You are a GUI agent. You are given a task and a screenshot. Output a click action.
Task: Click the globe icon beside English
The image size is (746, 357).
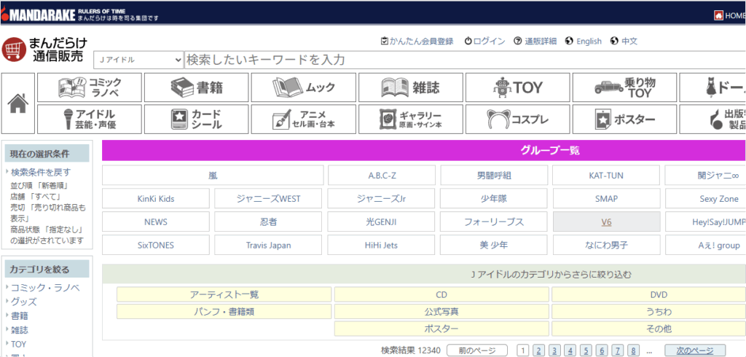[569, 41]
